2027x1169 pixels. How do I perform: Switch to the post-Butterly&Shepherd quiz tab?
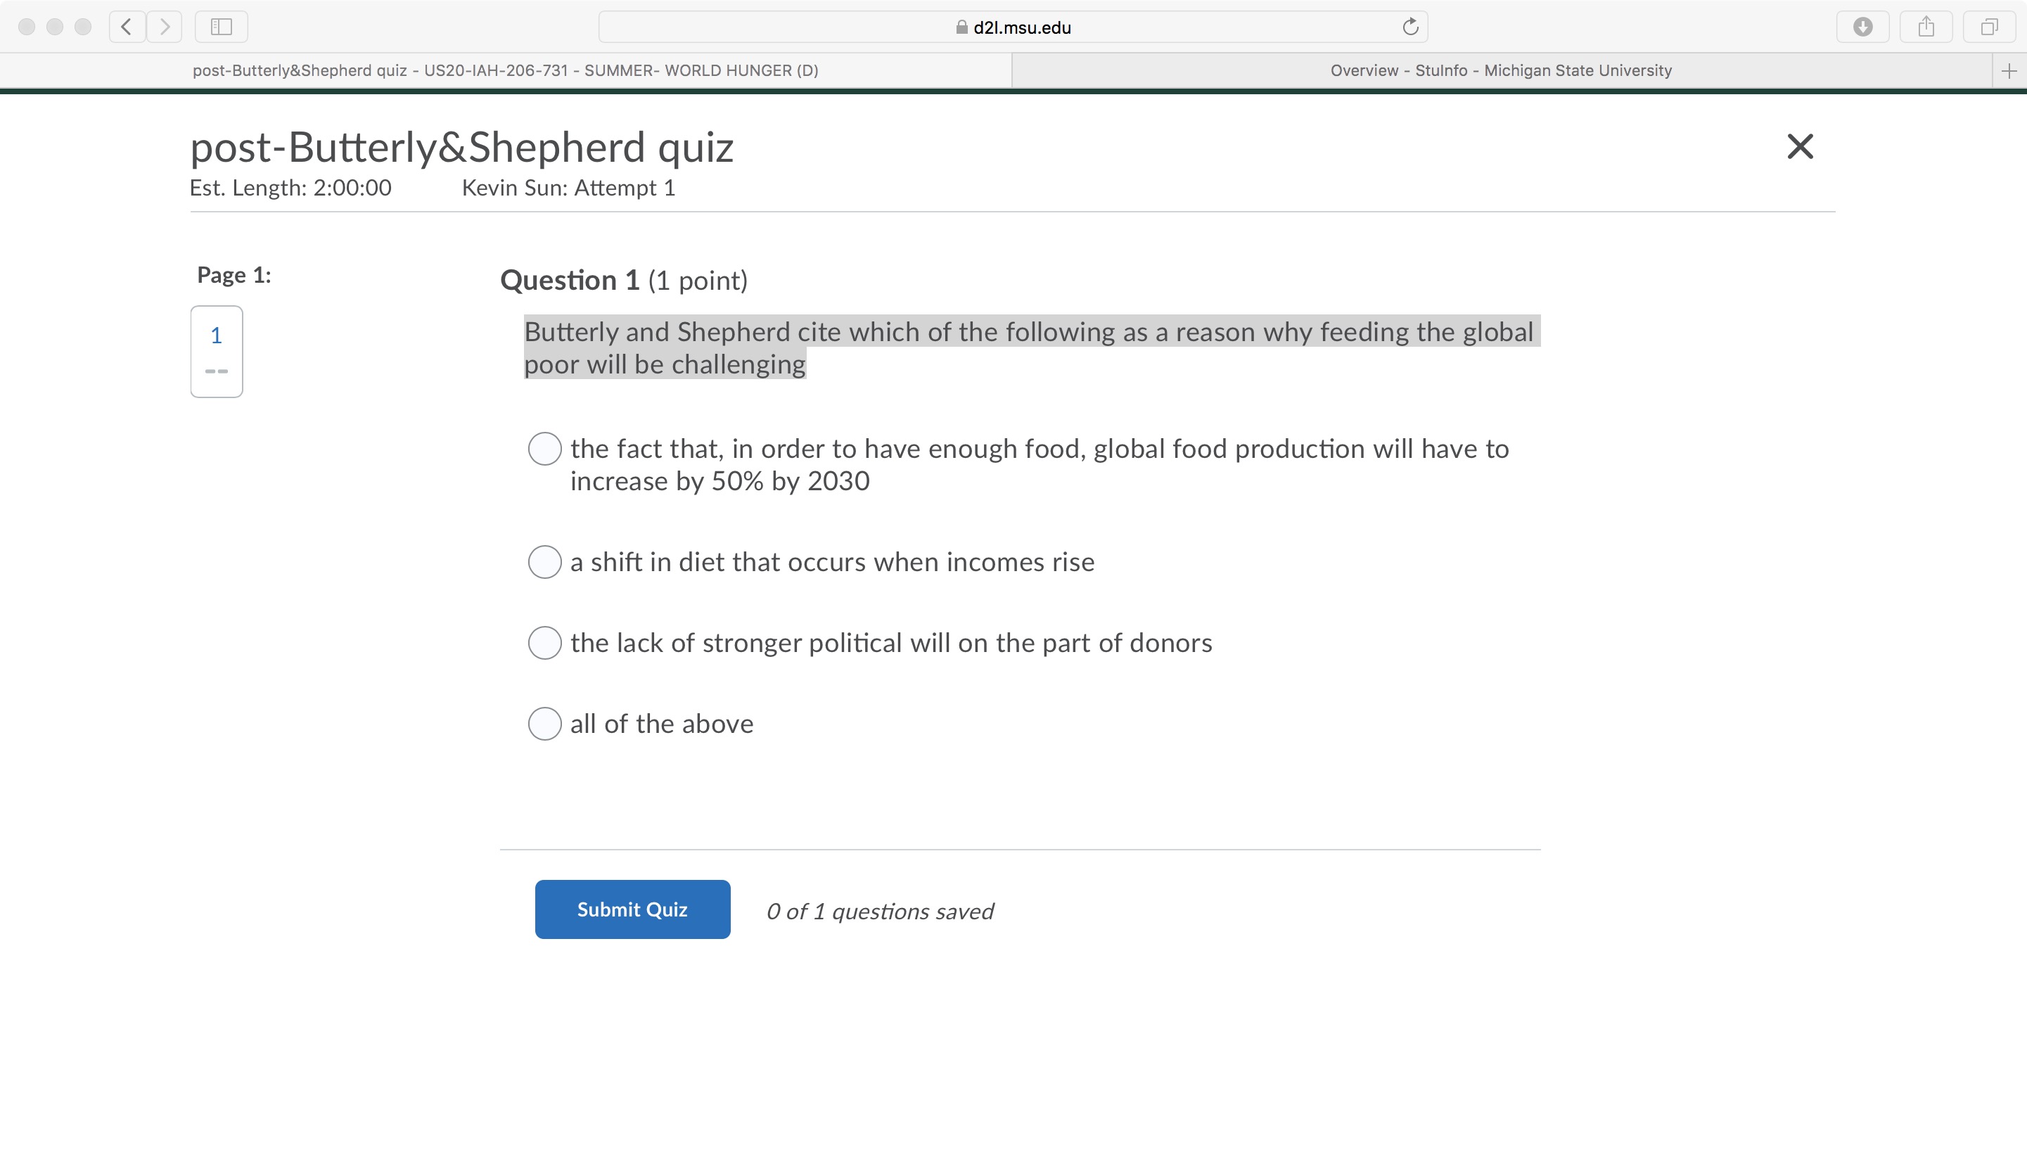pos(506,70)
